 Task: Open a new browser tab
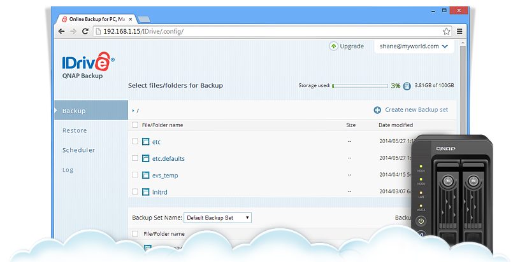[x=144, y=20]
